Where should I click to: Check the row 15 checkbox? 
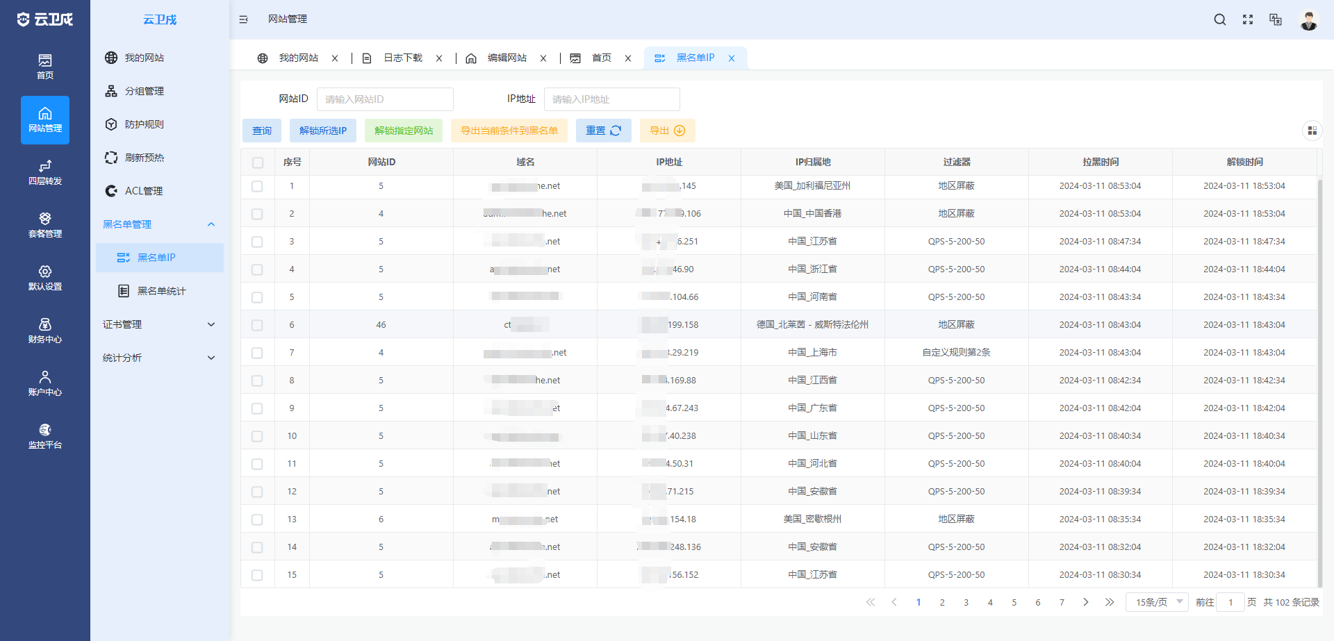point(257,575)
